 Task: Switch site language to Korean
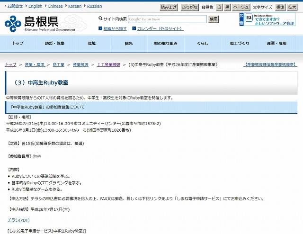[75, 6]
